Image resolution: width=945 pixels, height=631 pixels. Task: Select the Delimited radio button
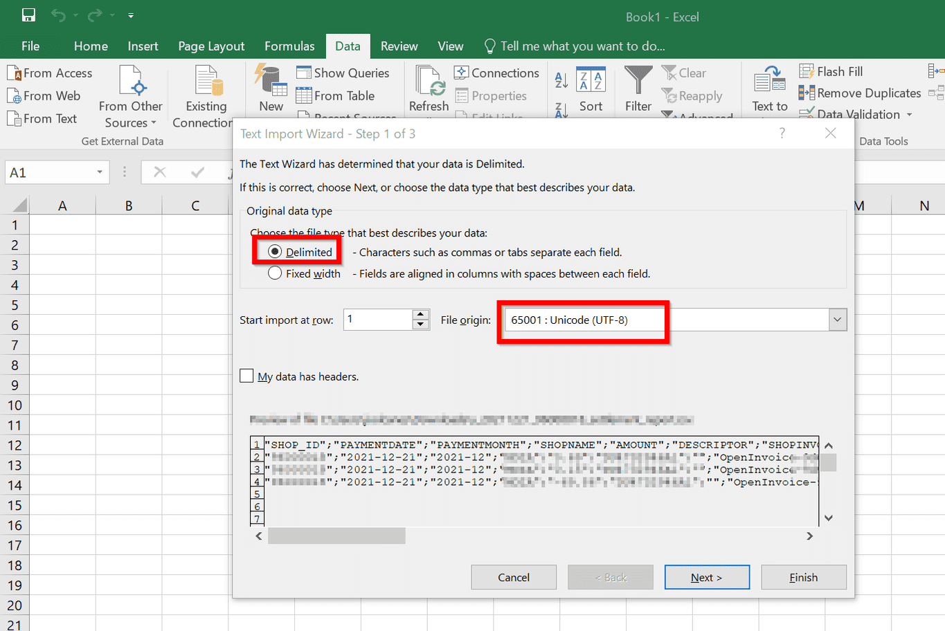pos(276,251)
